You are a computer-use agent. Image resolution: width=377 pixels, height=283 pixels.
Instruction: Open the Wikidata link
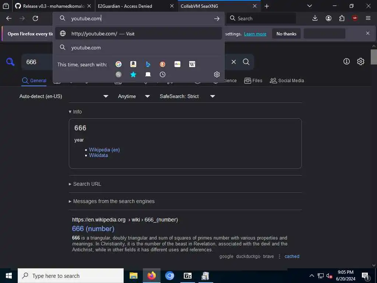click(x=98, y=156)
